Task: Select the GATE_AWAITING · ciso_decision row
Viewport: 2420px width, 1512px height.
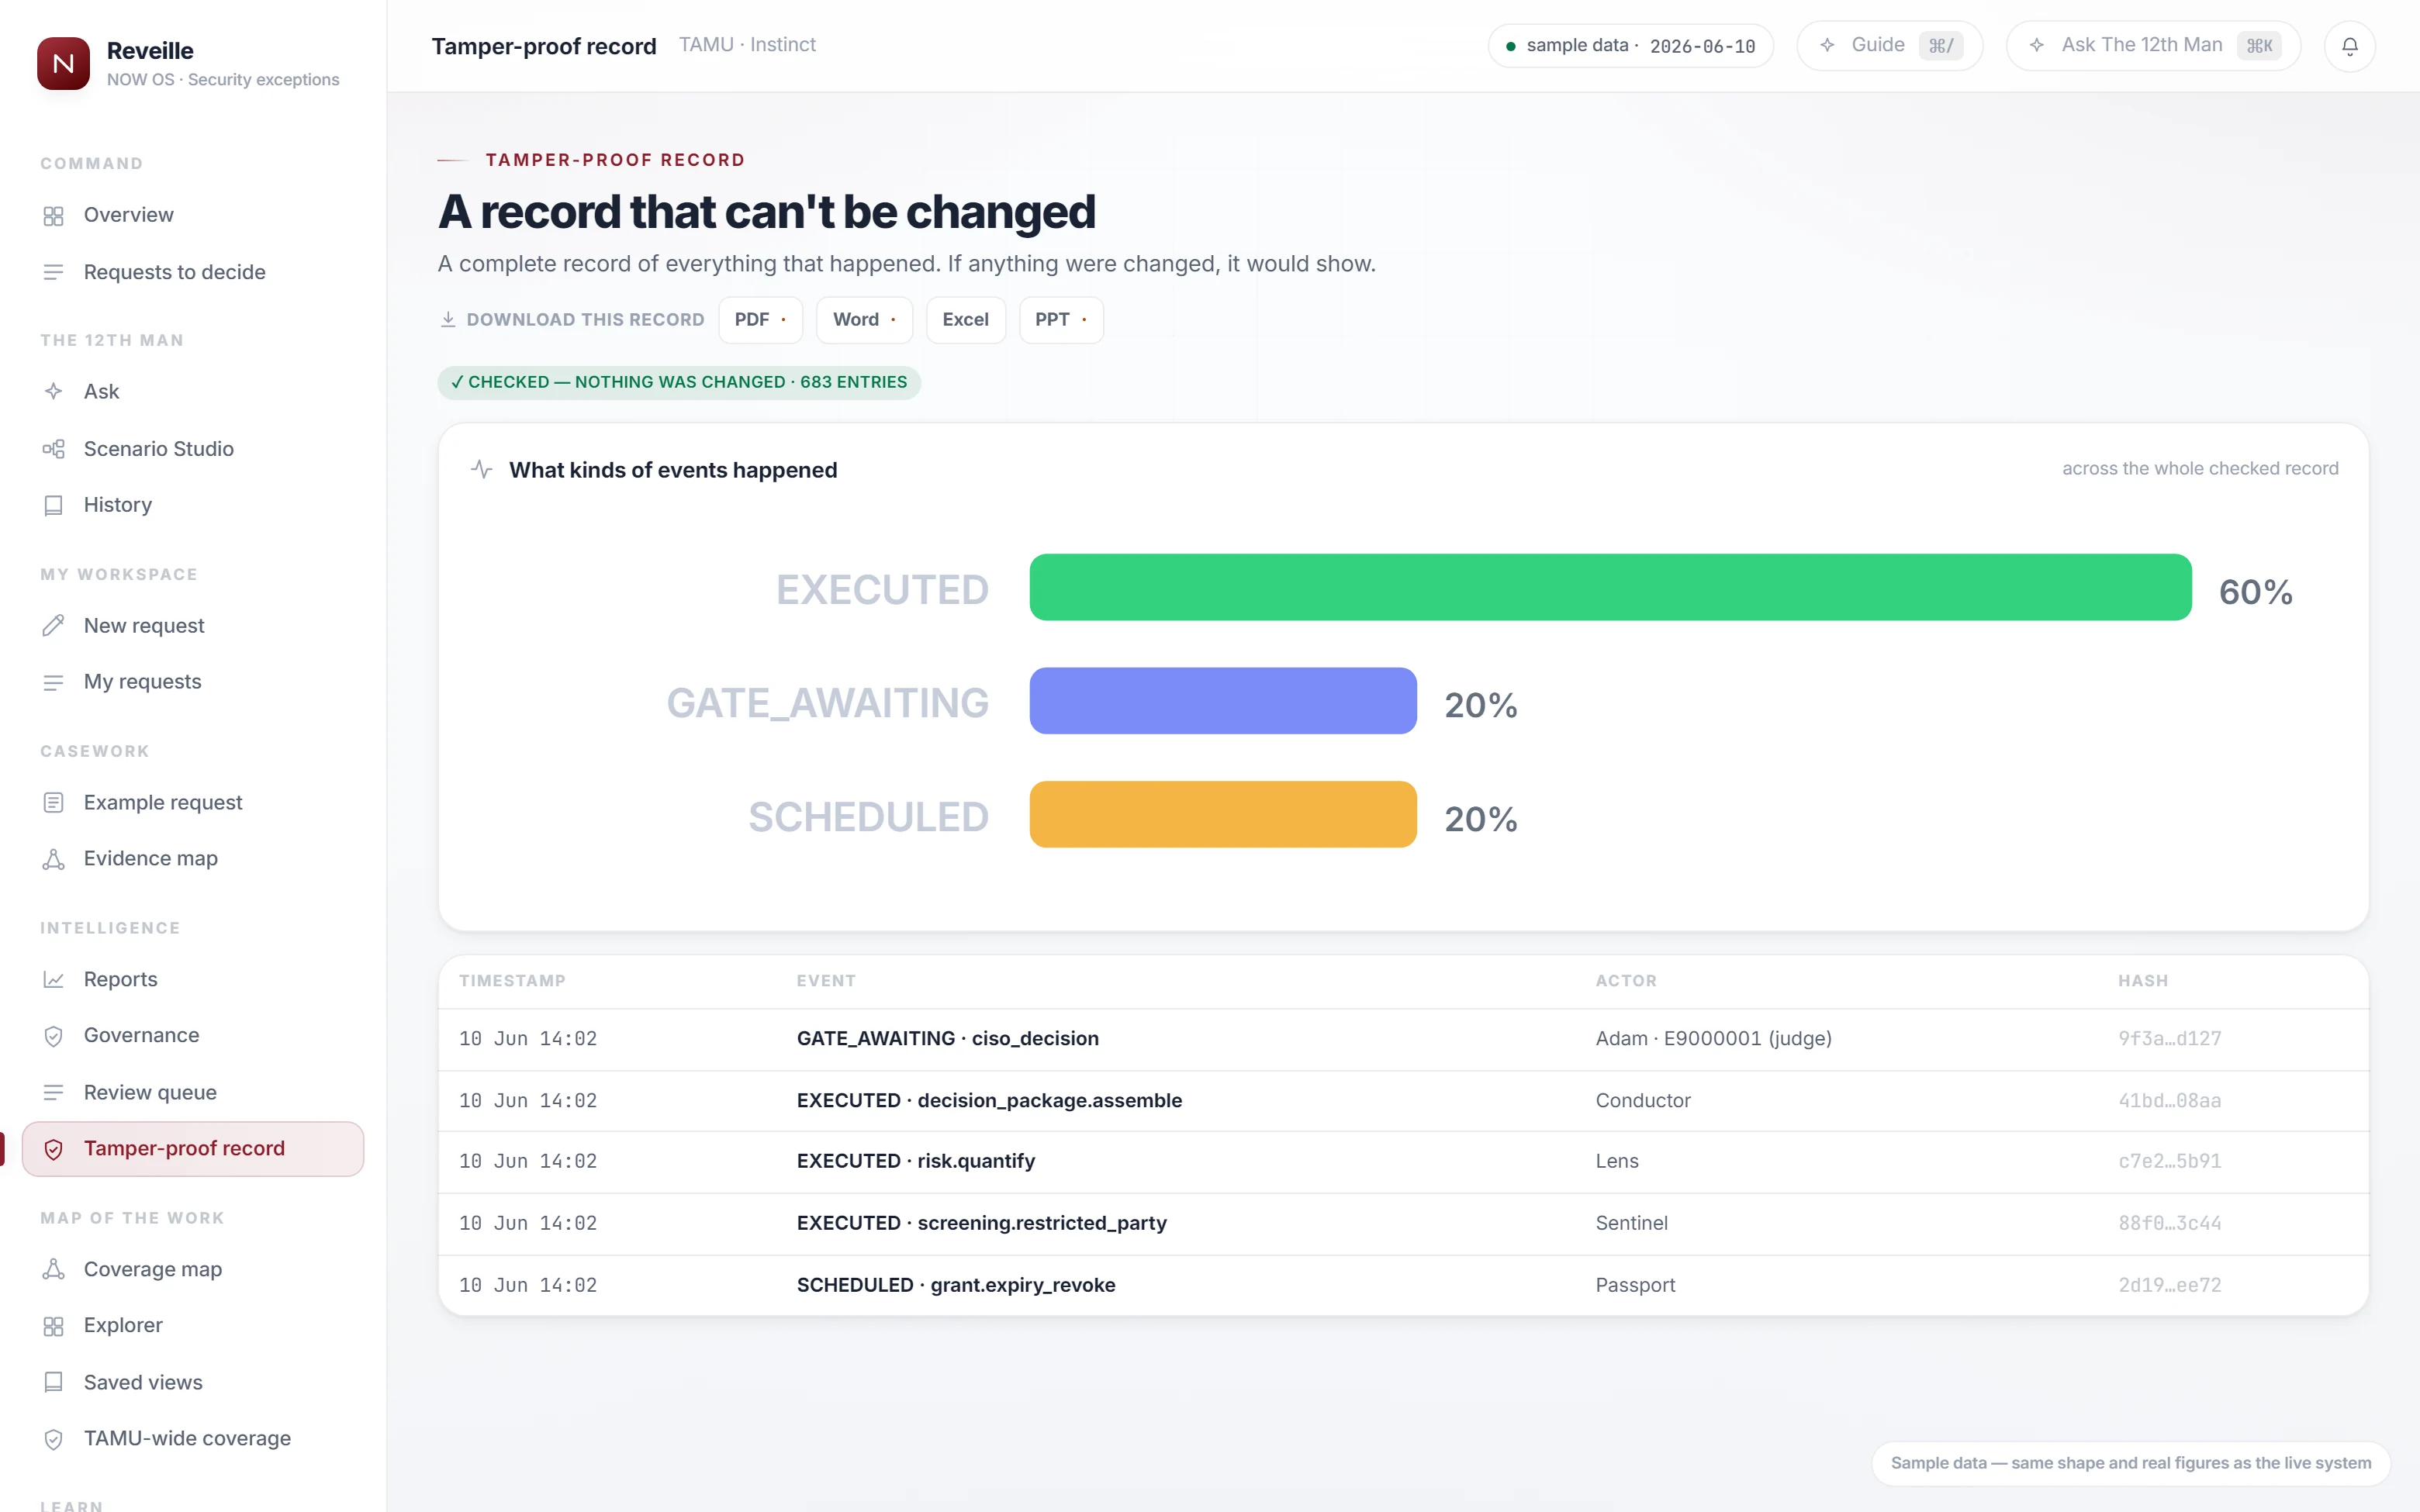Action: tap(1403, 1039)
